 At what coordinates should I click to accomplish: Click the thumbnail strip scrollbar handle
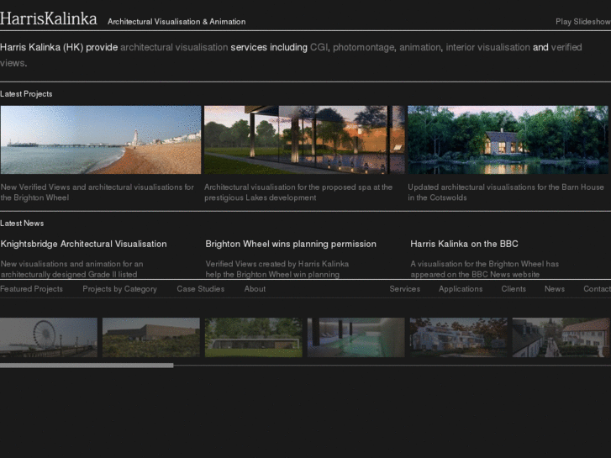click(x=87, y=366)
